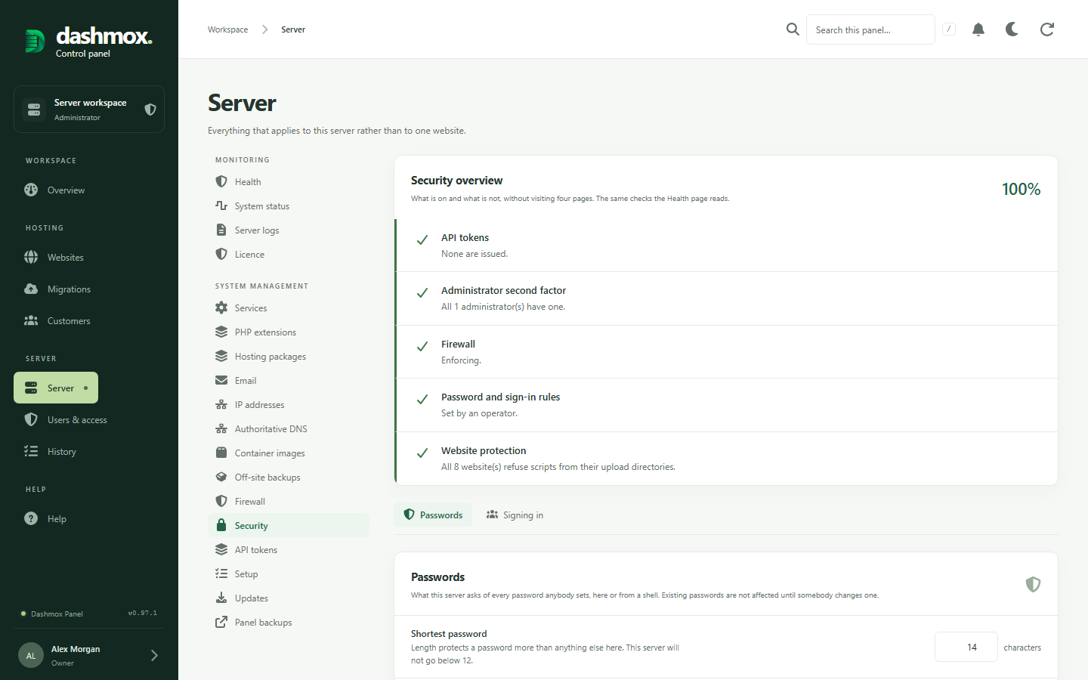Click the Services gear icon

[x=221, y=308]
